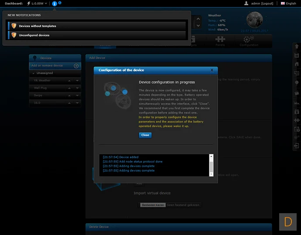Close the Configuration of the device dialog with X
301x235 pixels.
[212, 70]
